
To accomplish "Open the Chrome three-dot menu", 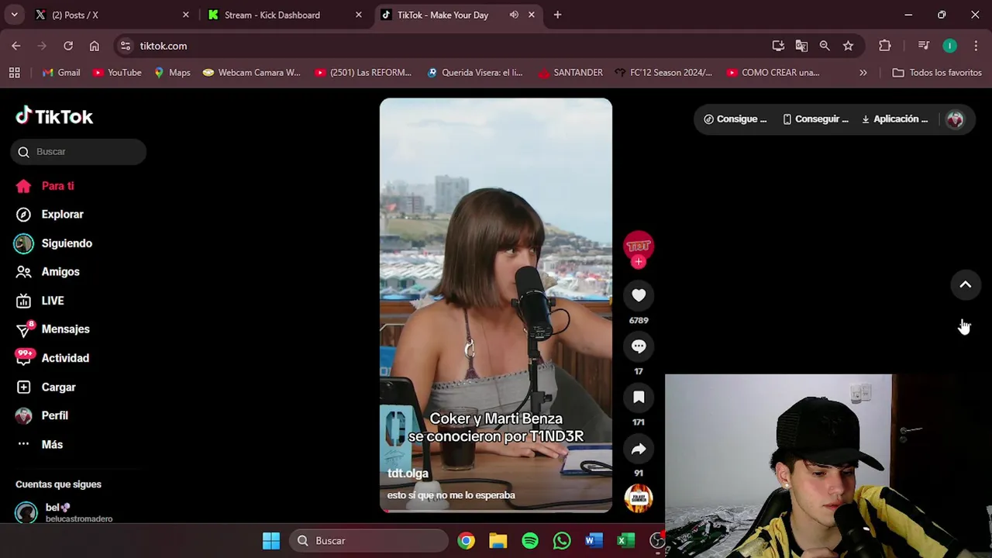I will click(976, 46).
